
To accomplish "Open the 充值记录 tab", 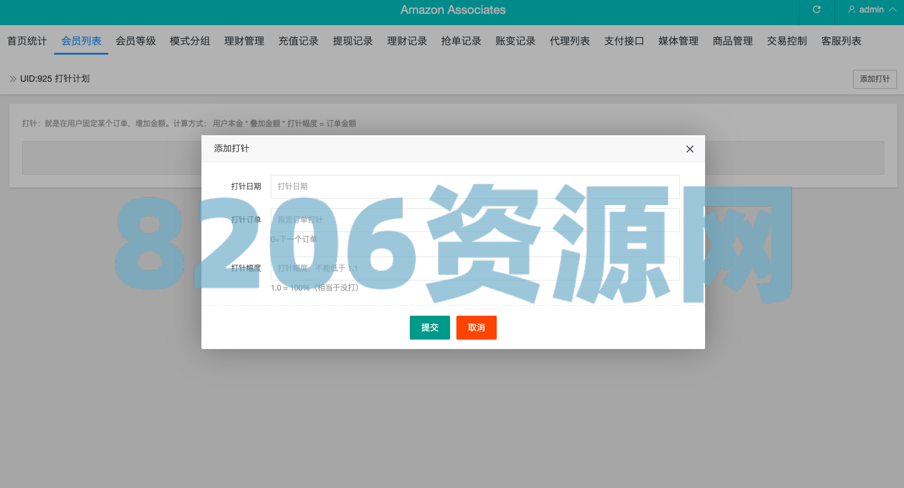I will (298, 42).
